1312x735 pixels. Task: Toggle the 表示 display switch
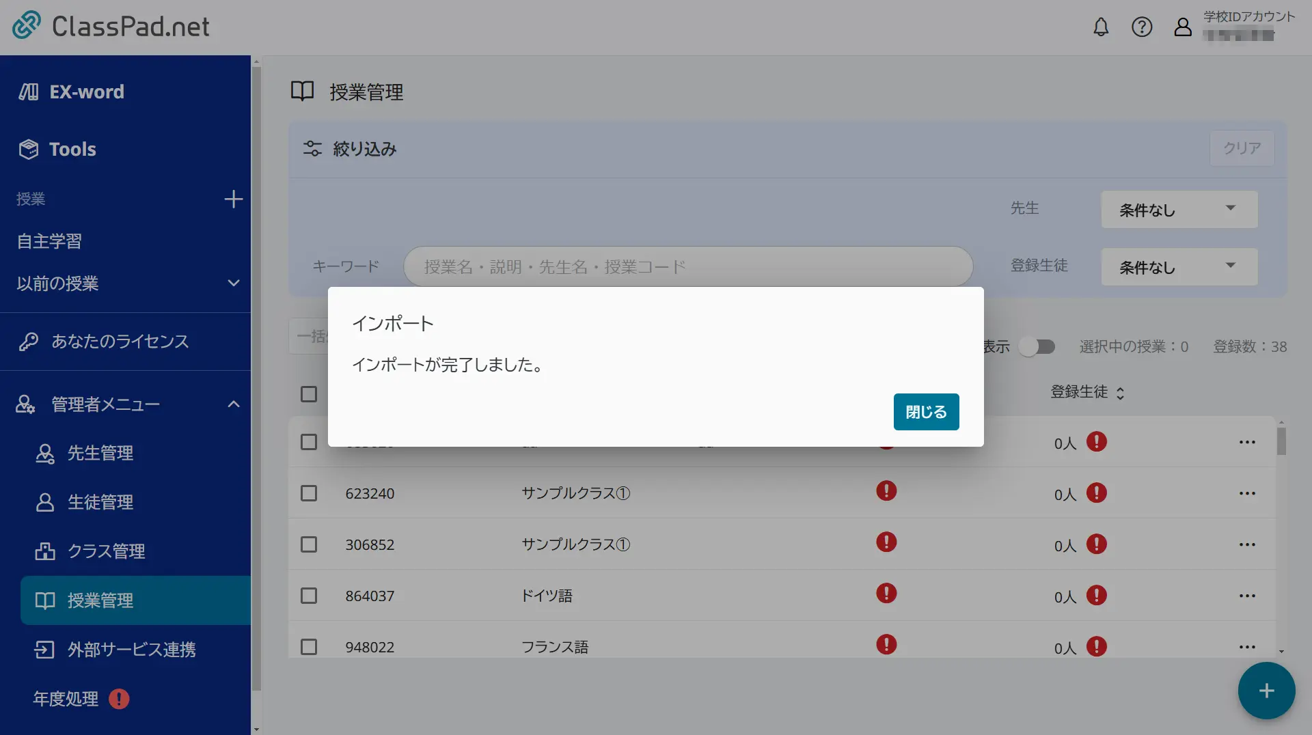pos(1037,346)
